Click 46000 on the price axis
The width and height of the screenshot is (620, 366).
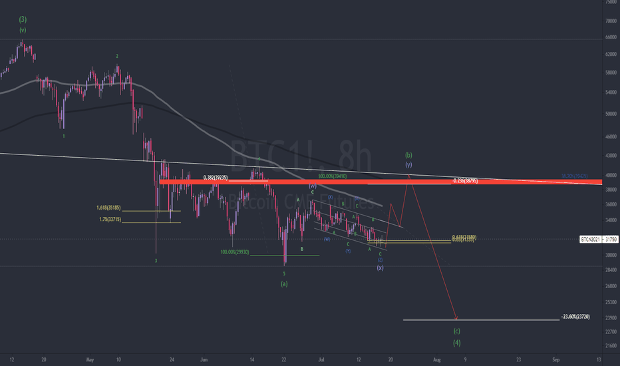coord(611,137)
